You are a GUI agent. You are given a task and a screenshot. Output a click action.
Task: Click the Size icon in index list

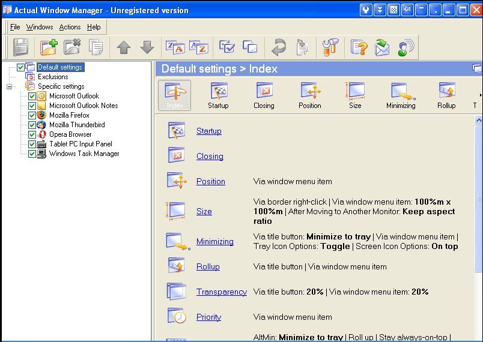pyautogui.click(x=175, y=211)
